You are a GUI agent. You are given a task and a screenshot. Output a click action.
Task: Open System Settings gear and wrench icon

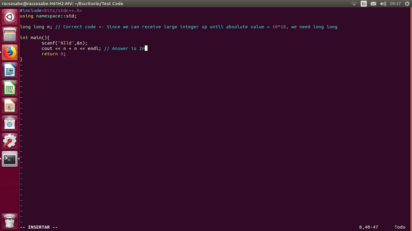point(10,141)
